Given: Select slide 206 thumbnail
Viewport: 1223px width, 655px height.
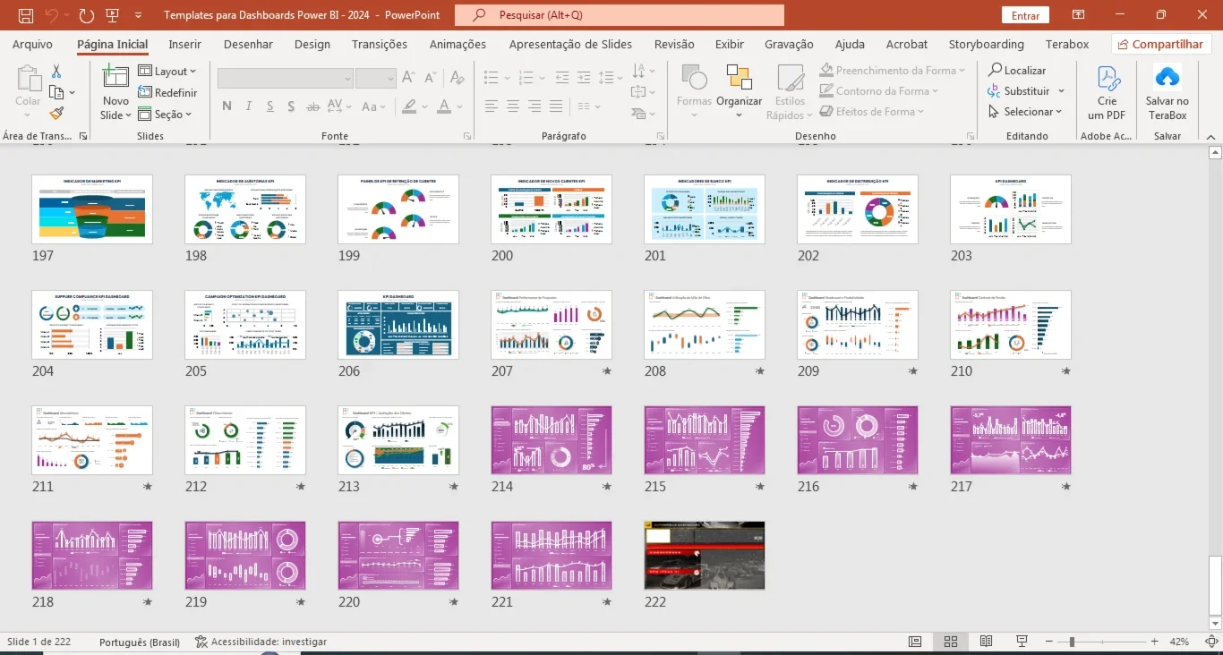Looking at the screenshot, I should (x=398, y=325).
